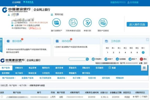This screenshot has height=100, width=150.
Task: Click 电子对账 in the breadcrumb path
Action: click(x=23, y=85)
